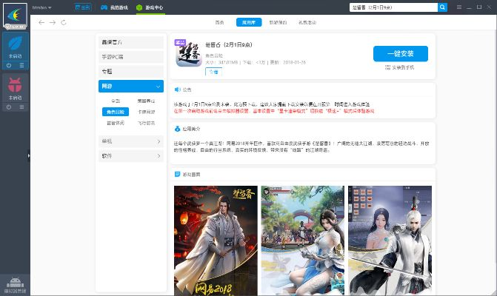Click the game title 楚留香 (2月1日9点)
The width and height of the screenshot is (497, 296).
229,44
